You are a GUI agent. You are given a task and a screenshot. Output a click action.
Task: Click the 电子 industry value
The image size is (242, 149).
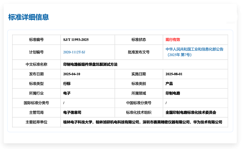coord(67,93)
